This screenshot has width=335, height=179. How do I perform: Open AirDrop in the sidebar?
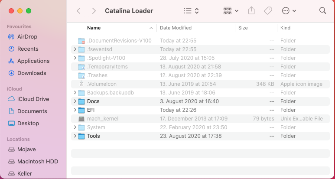pos(27,37)
